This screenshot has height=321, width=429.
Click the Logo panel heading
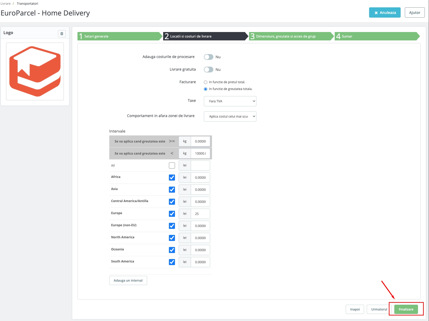pos(8,33)
